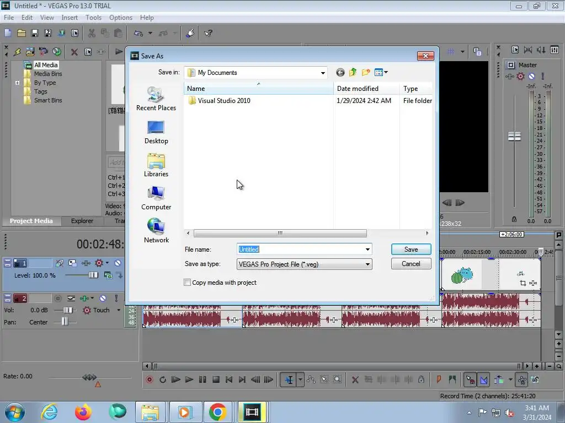Click the Delete X icon in transport toolbar
565x423 pixels.
pos(355,379)
